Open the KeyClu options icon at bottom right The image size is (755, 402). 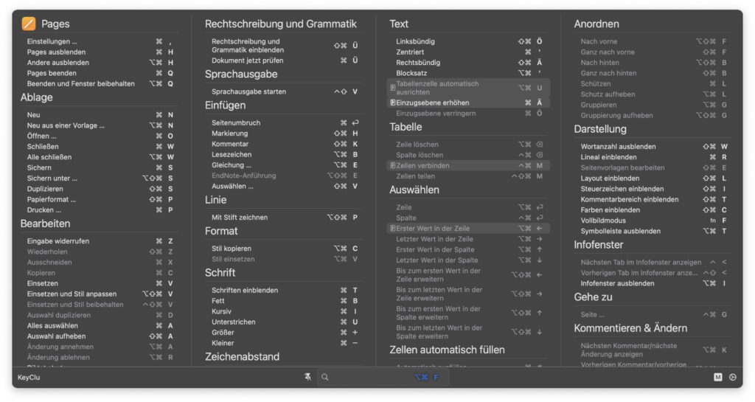pos(732,377)
